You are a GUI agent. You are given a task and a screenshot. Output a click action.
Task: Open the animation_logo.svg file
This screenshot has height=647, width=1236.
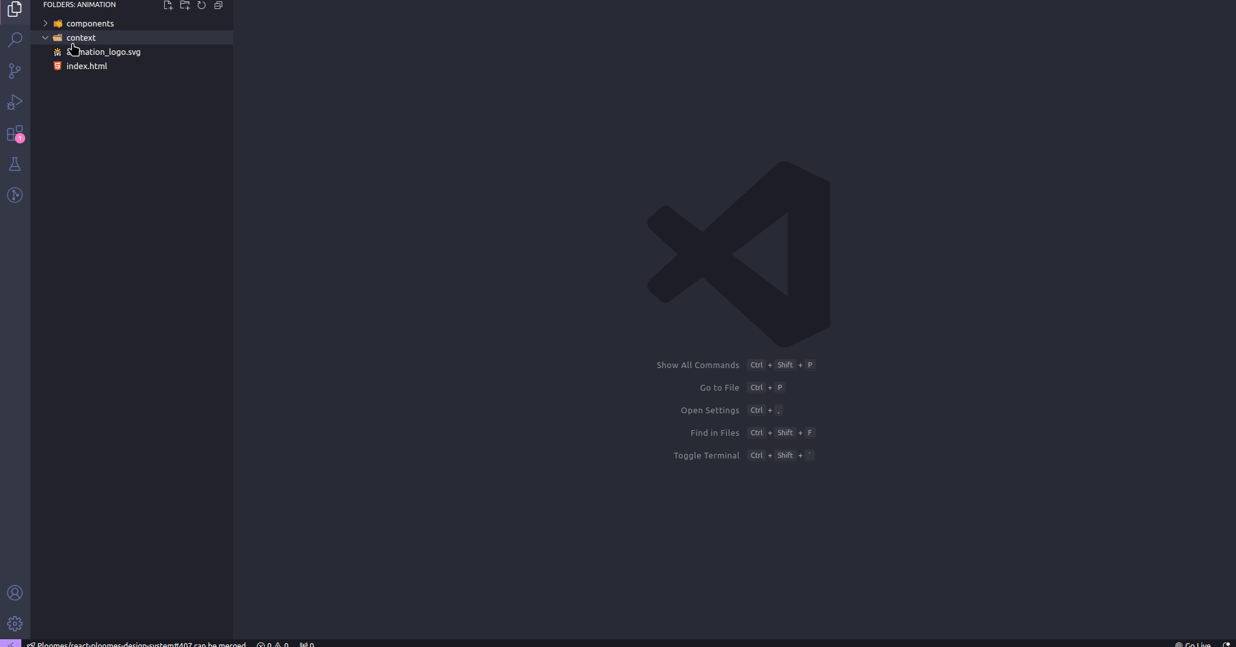click(132, 52)
